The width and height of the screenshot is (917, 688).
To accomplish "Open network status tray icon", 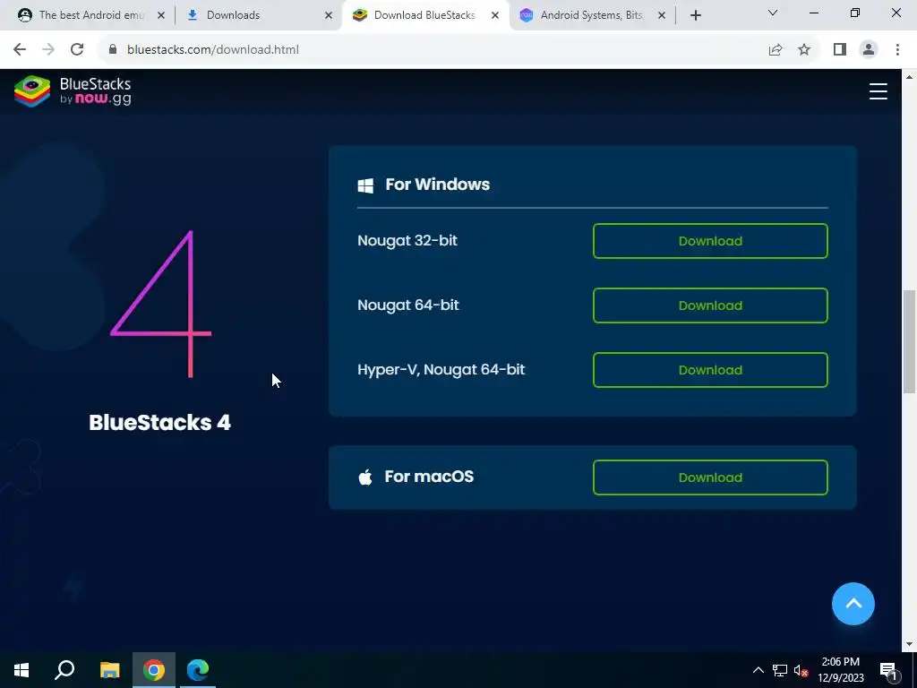I will point(780,670).
